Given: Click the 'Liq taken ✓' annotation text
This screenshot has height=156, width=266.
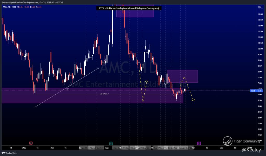Looking at the screenshot, I should (104, 94).
